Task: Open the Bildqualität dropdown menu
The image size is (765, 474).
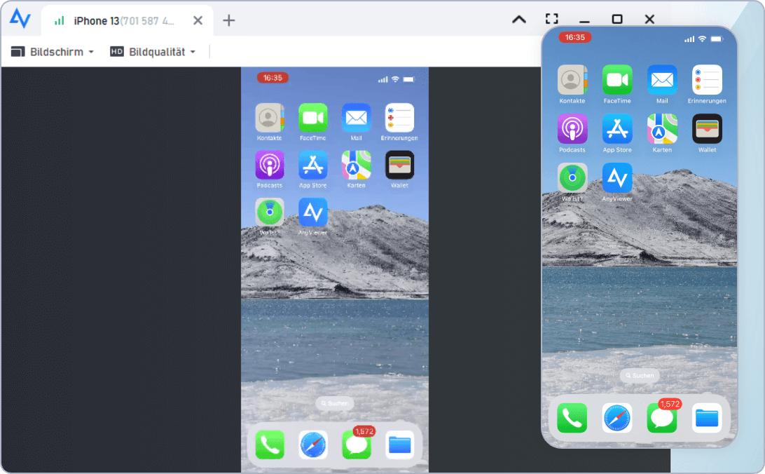Action: coord(153,52)
